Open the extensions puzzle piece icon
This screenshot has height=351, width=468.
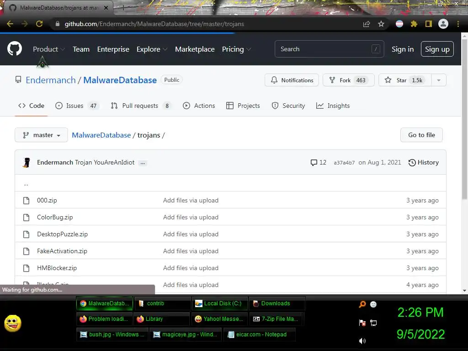point(414,24)
